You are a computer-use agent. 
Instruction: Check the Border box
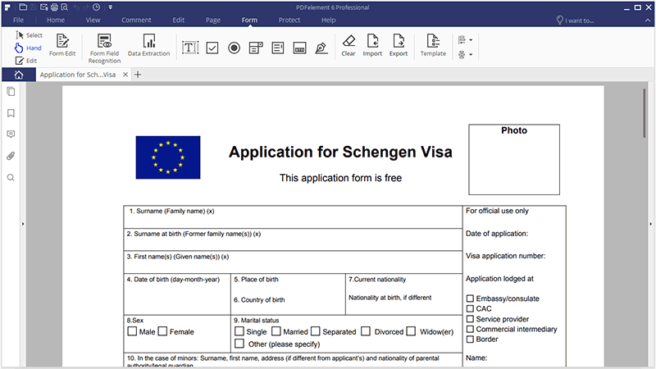470,339
